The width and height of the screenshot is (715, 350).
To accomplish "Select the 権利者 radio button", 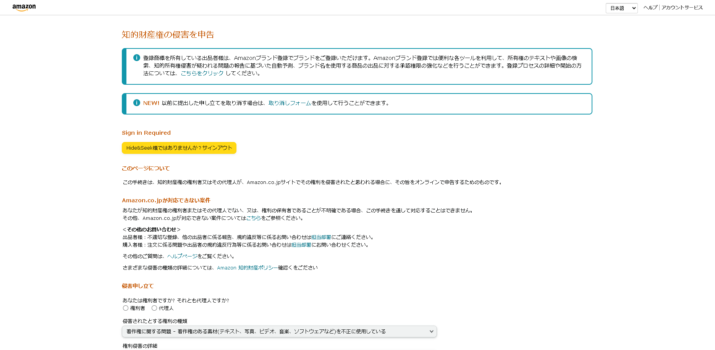I will coord(126,308).
